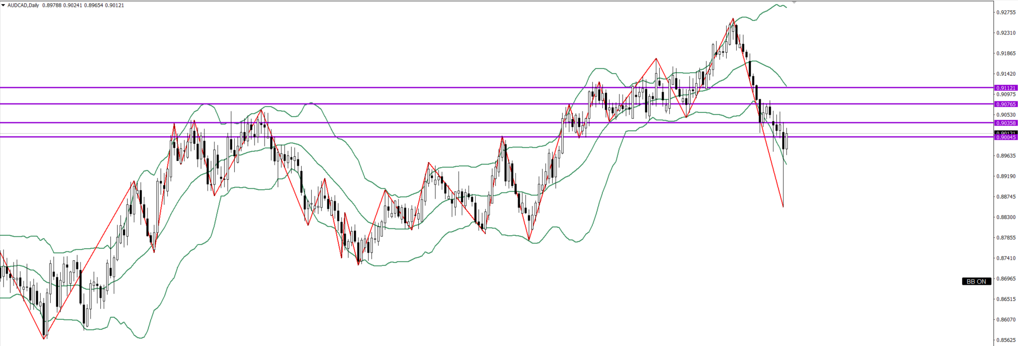Click the 0.86965 label on price axis

(x=1005, y=279)
